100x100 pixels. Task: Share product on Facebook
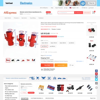coord(96,71)
